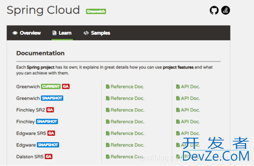The height and width of the screenshot is (166, 254).
Task: Open Reference Doc for Finchley SNAPSHOT
Action: (125, 122)
